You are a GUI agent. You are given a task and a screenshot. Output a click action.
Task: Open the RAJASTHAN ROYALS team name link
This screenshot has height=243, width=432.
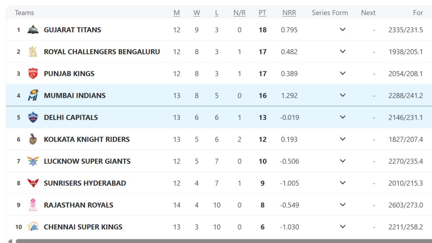point(79,205)
